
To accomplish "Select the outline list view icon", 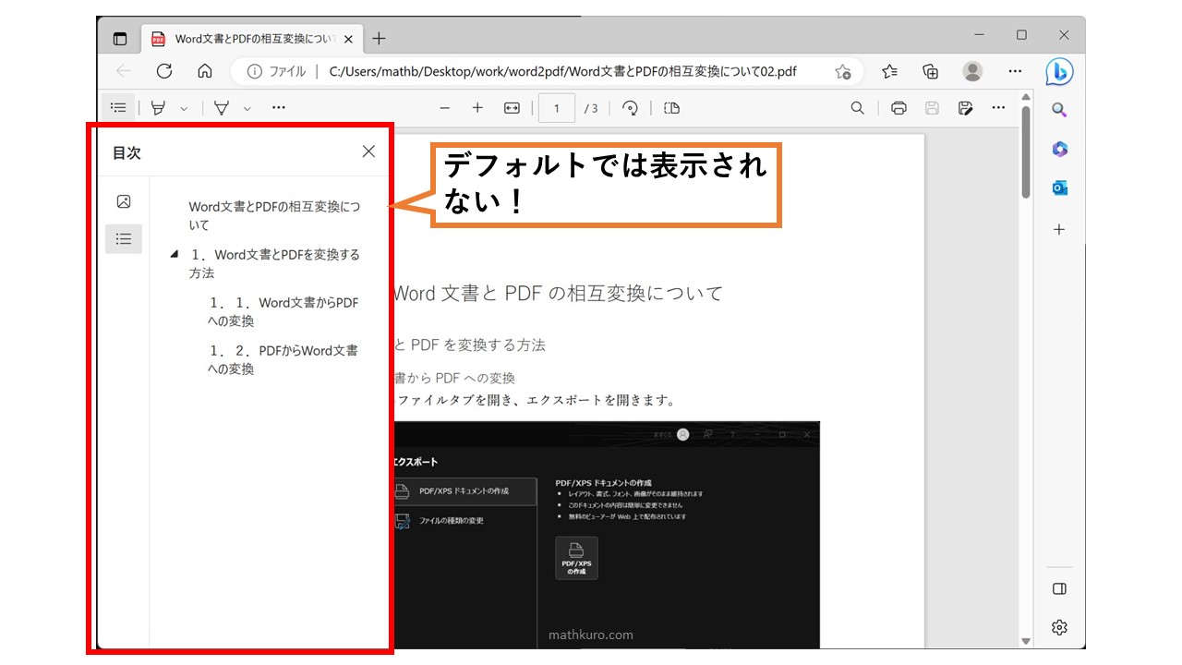I will (x=124, y=239).
